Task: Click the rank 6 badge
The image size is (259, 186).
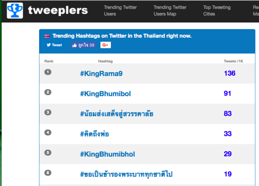Action: coord(48,173)
